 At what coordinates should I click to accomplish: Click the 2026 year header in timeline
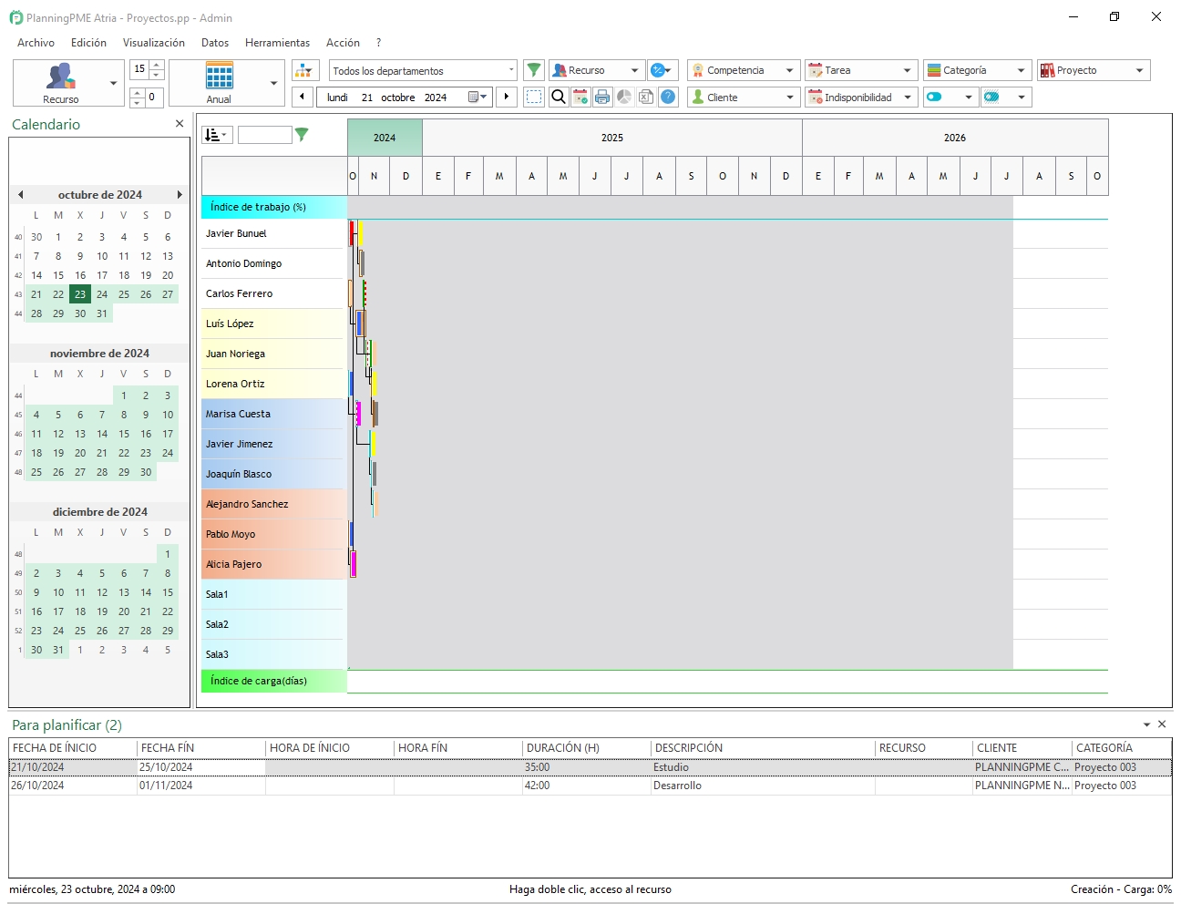click(x=955, y=138)
